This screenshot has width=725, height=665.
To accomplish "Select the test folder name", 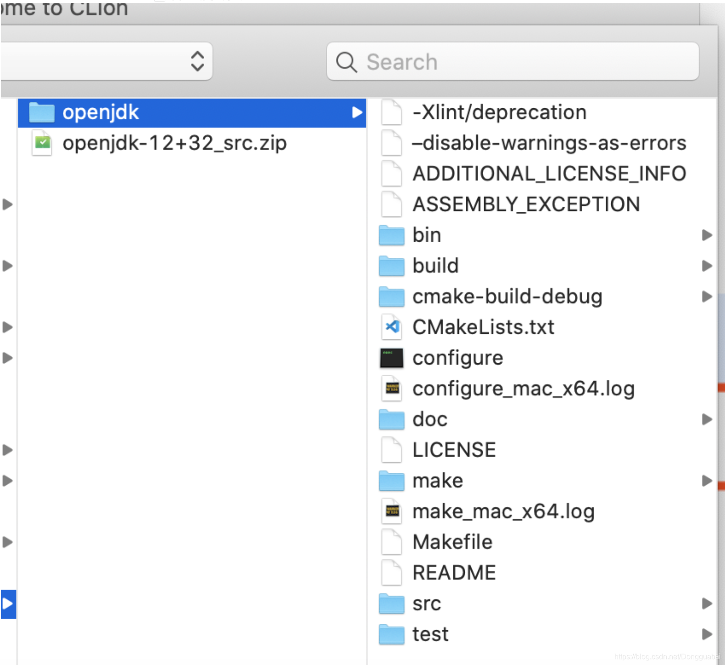I will pyautogui.click(x=430, y=634).
